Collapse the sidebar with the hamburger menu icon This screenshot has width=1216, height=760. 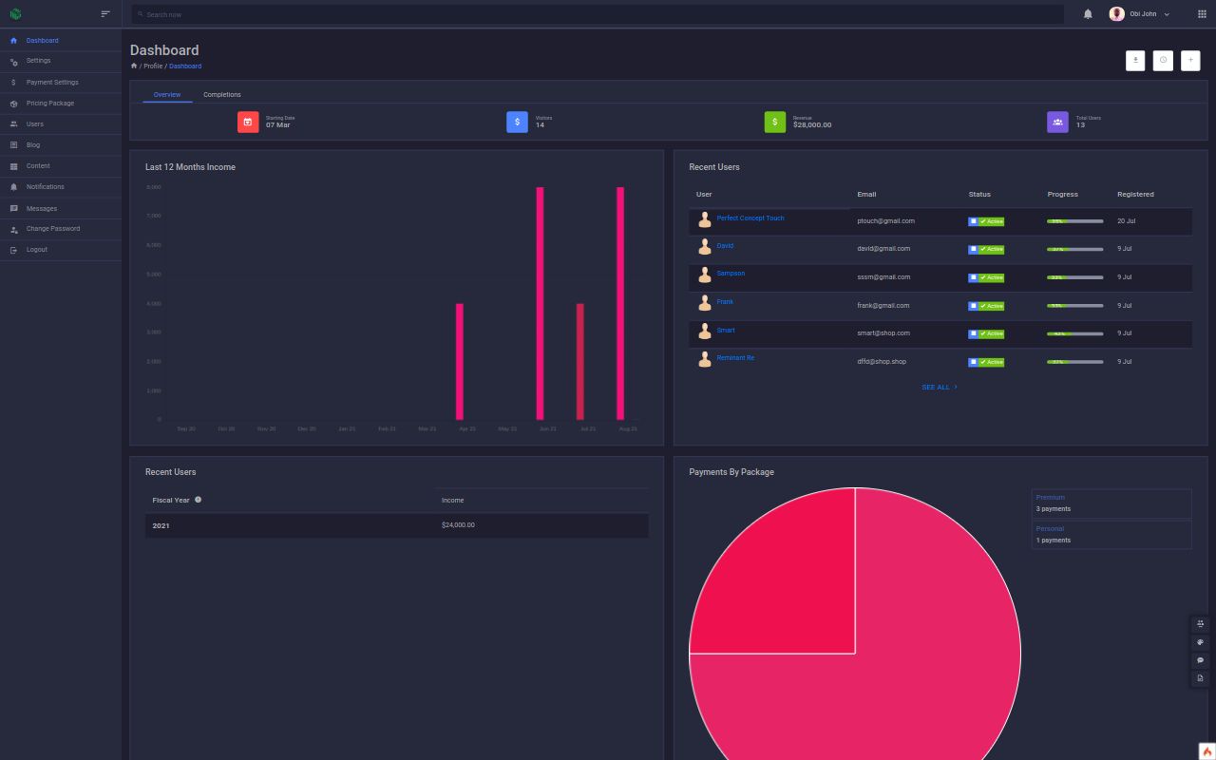coord(105,14)
